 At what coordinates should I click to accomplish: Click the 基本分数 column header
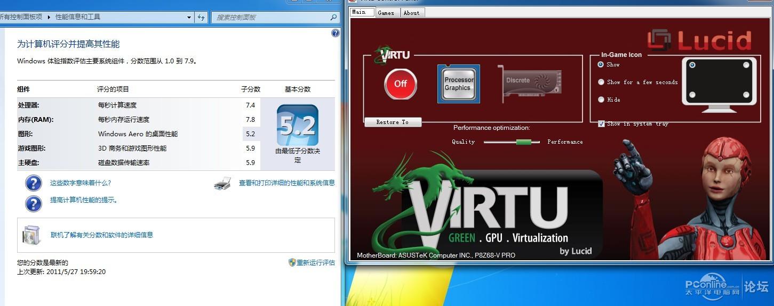(x=298, y=89)
